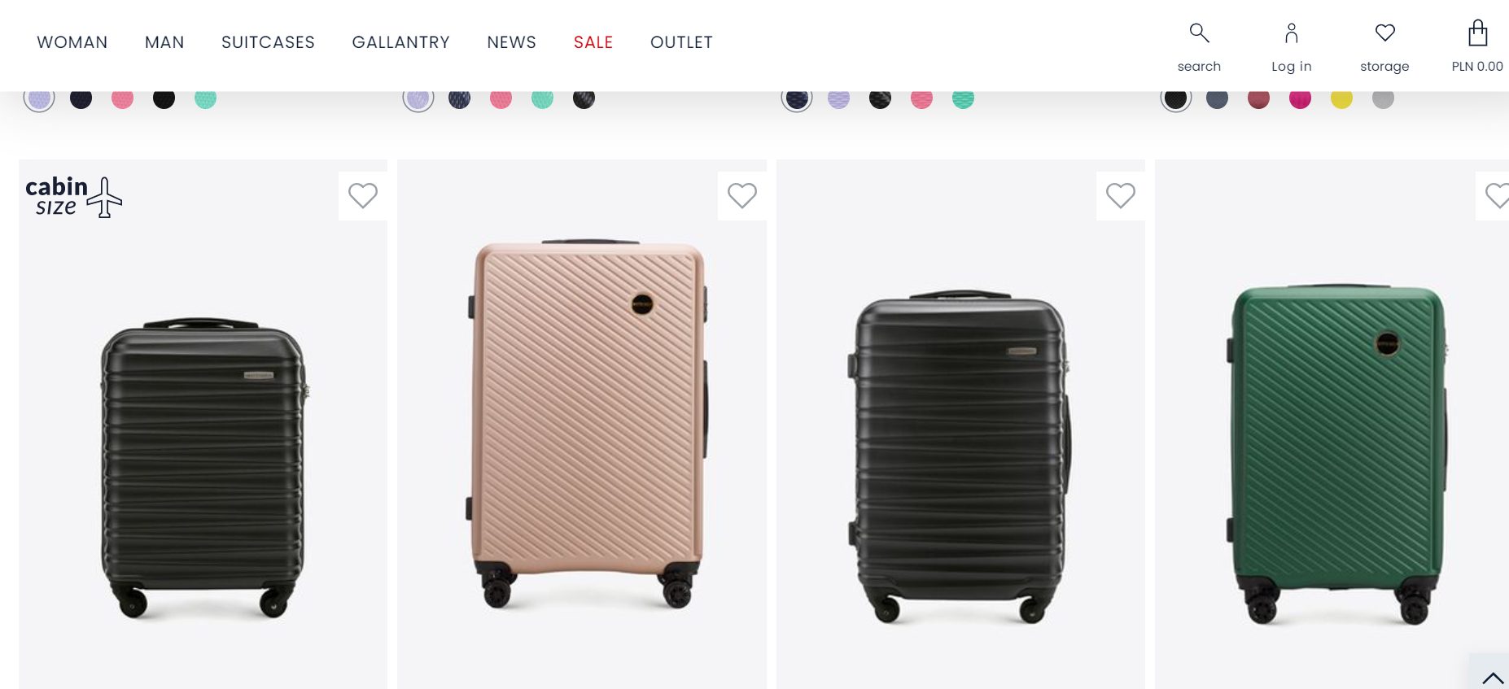Open the WOMAN menu
Image resolution: width=1509 pixels, height=689 pixels.
pyautogui.click(x=72, y=42)
